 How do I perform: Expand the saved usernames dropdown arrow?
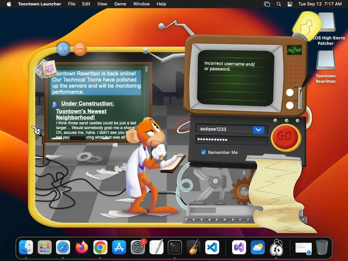(258, 130)
